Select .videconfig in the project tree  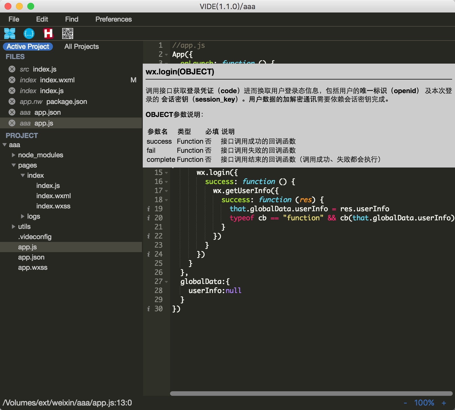pyautogui.click(x=35, y=237)
